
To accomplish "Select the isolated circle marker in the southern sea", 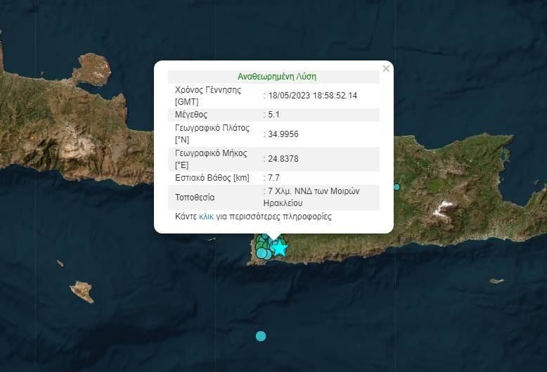I will (261, 336).
